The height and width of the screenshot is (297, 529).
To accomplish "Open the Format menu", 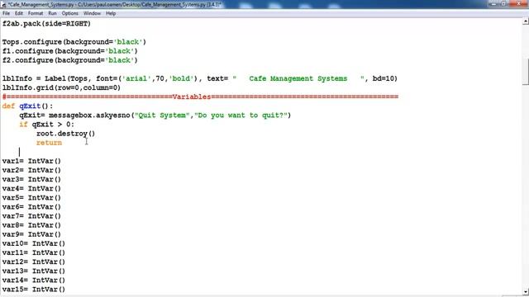I will [x=36, y=13].
